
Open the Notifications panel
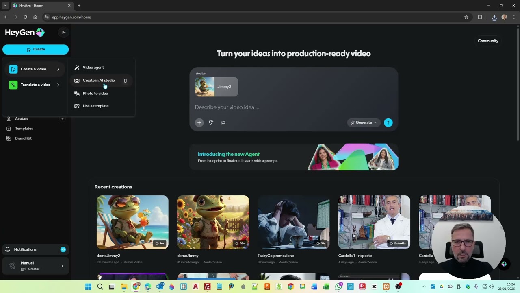(x=35, y=249)
